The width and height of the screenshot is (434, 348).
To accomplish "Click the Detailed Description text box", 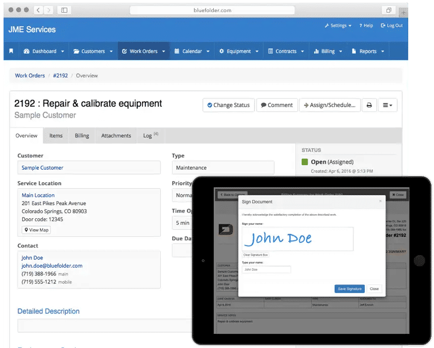I will pos(105,326).
